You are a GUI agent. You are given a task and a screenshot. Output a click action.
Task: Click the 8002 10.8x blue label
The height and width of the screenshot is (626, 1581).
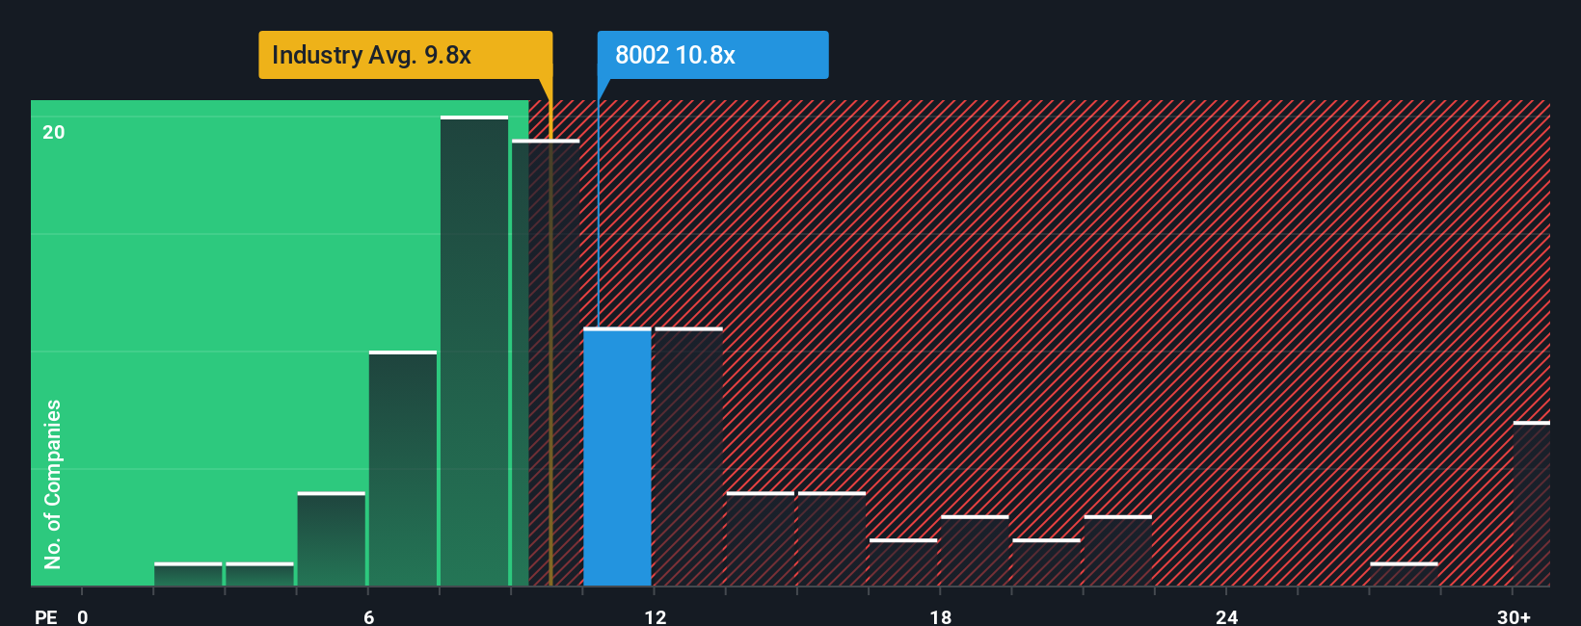712,55
